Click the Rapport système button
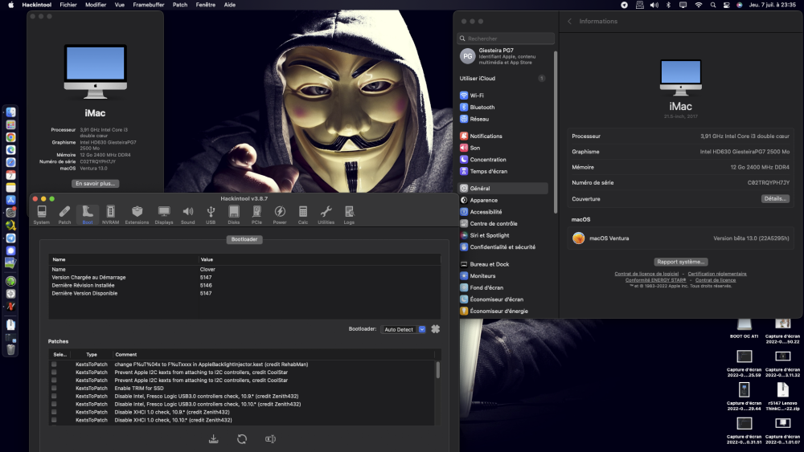This screenshot has width=804, height=452. 681,262
